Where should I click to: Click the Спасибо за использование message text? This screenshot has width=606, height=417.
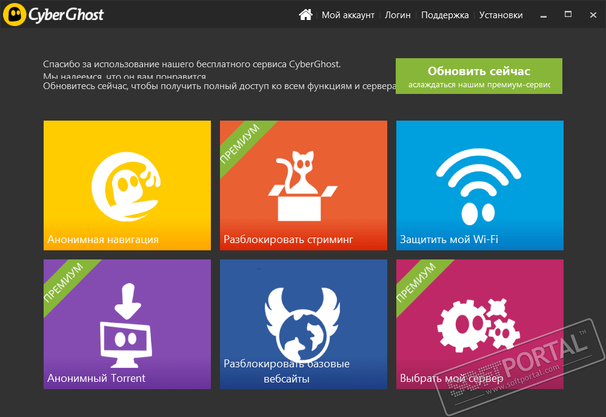(x=191, y=64)
